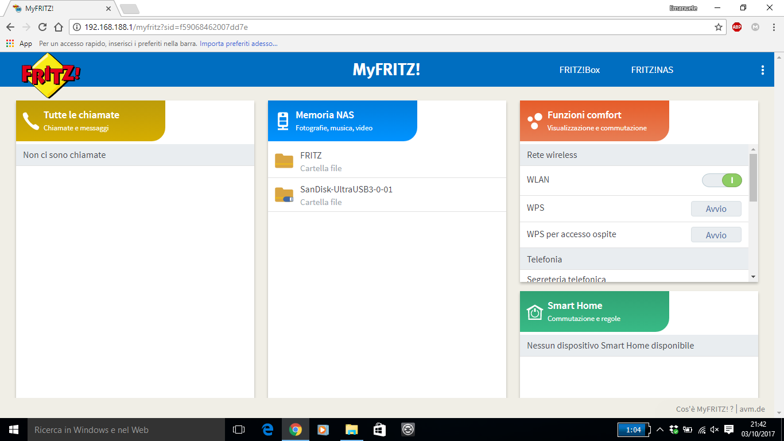
Task: Click the MyFRITZ! page title
Action: coord(386,69)
